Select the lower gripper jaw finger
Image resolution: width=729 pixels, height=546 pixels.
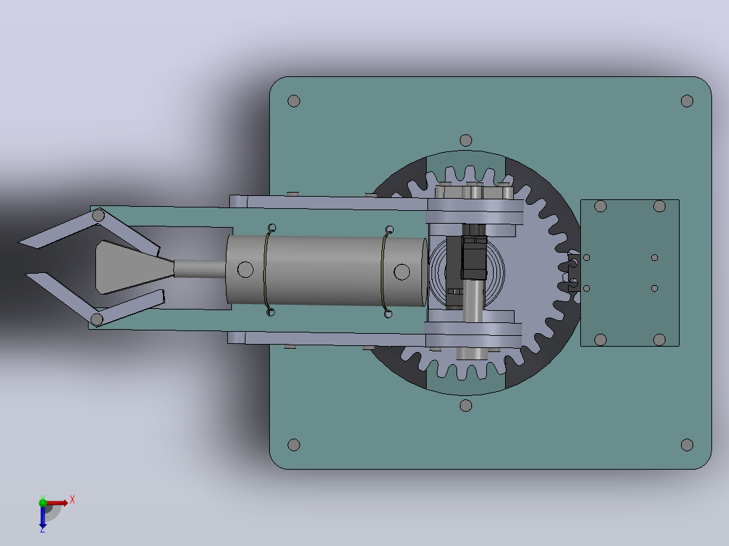[95, 300]
